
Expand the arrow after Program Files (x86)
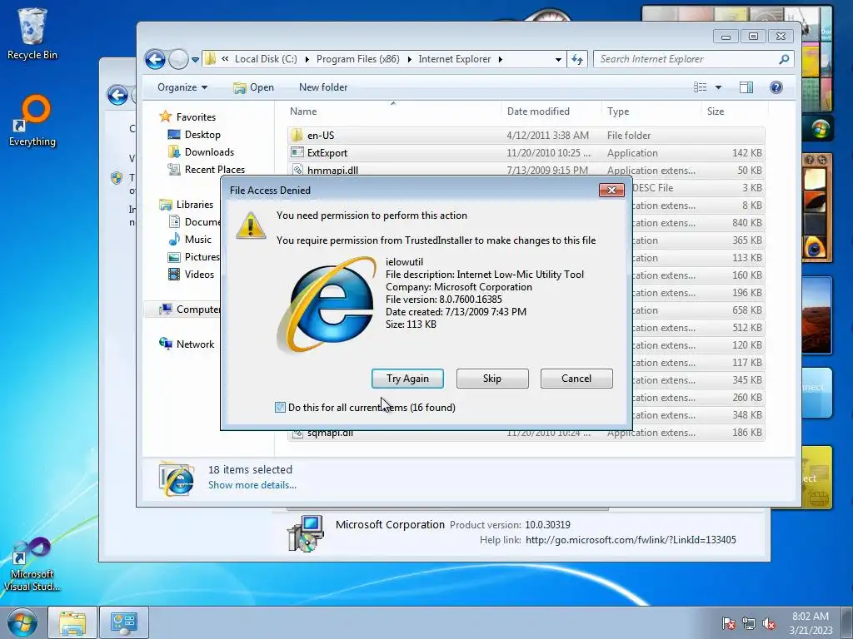coord(409,59)
